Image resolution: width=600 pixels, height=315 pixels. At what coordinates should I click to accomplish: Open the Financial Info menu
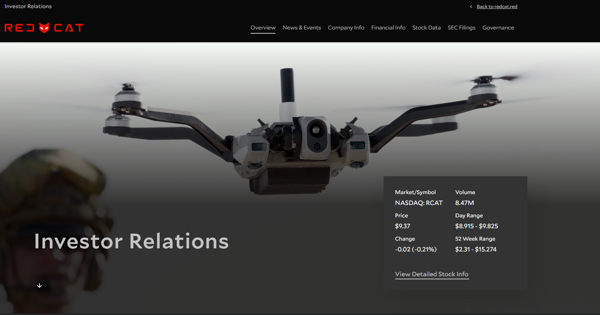point(388,28)
